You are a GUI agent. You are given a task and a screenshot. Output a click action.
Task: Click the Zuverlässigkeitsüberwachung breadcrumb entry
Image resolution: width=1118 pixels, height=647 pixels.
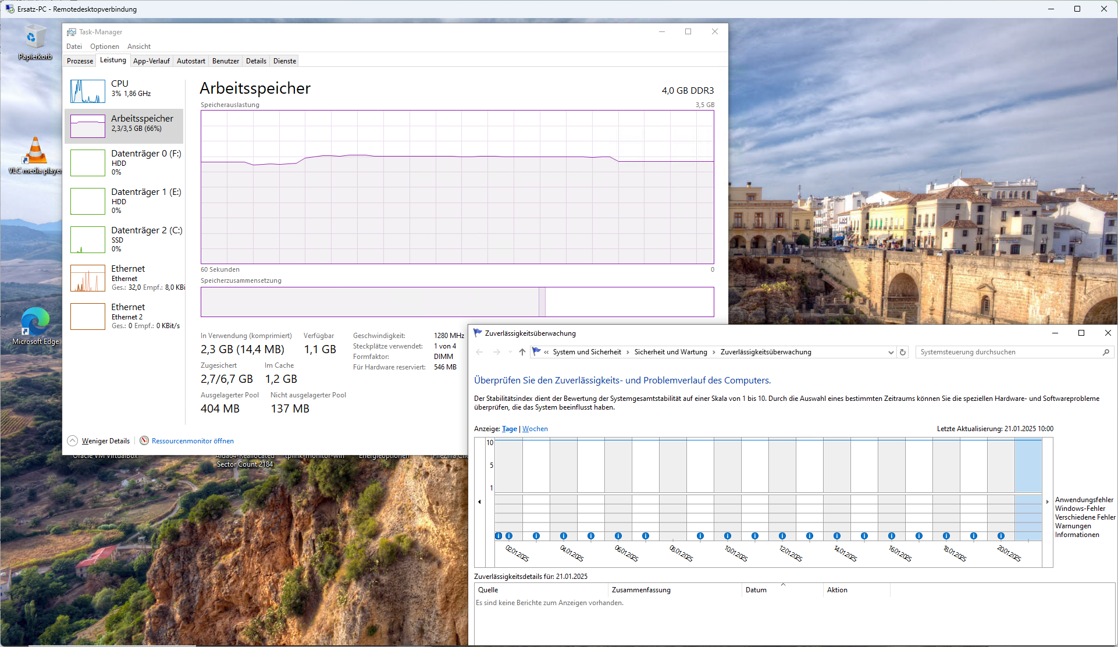[765, 352]
